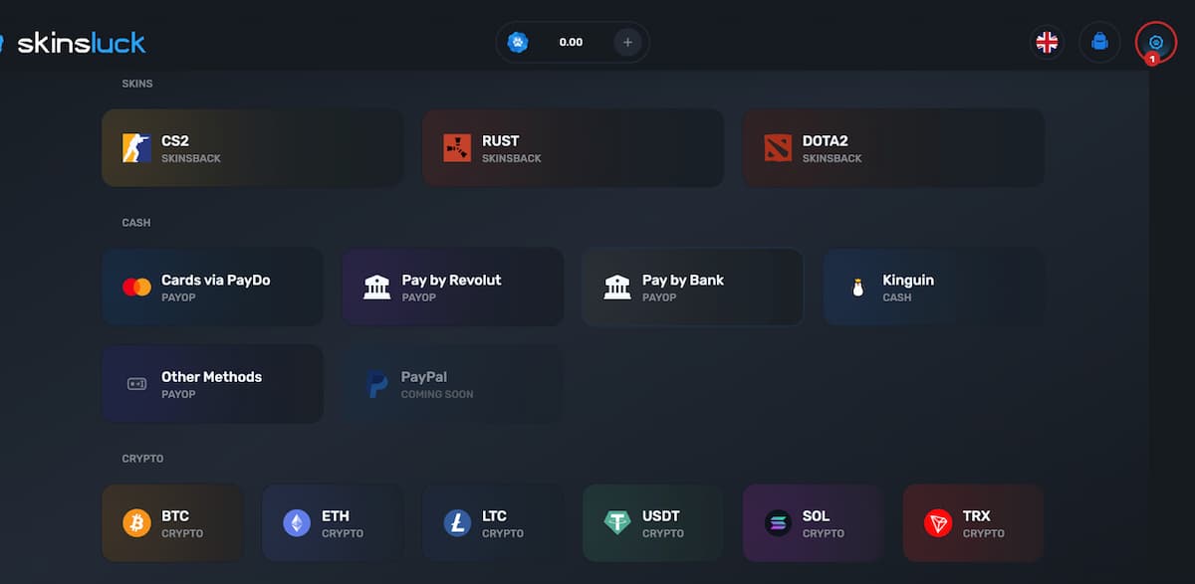Click the PayPal coming soon card
1195x584 pixels.
(453, 384)
